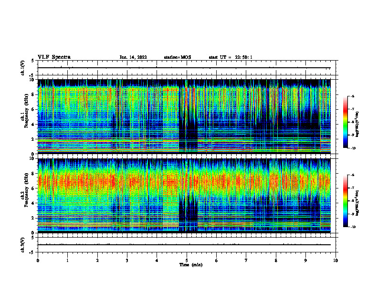The width and height of the screenshot is (378, 292).
Task: Click the ch.2 spectrogram color bar
Action: tap(346, 201)
